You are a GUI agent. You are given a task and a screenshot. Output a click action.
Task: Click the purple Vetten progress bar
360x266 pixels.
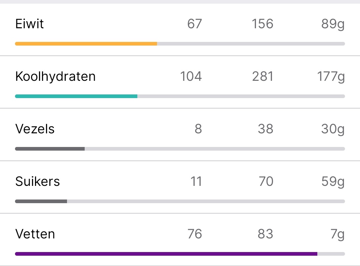[x=166, y=254]
